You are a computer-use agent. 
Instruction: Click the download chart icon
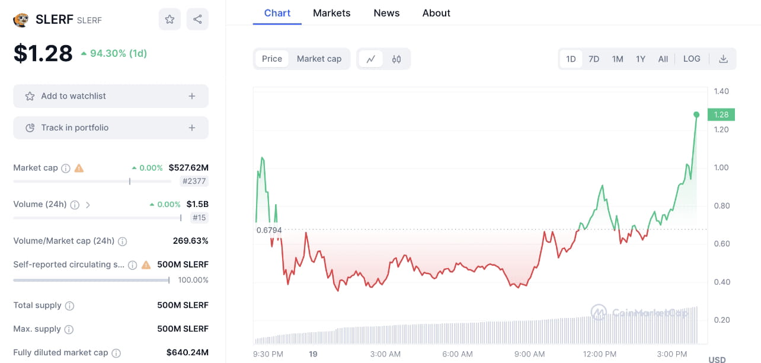(x=723, y=59)
